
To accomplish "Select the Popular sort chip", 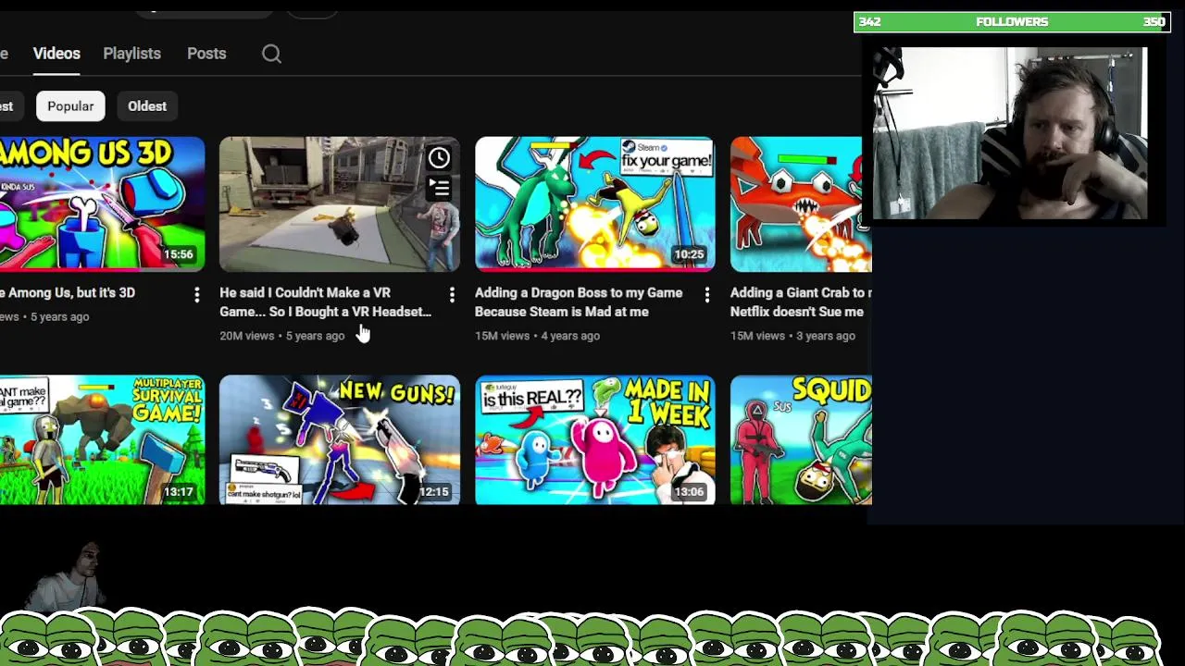I will [70, 106].
